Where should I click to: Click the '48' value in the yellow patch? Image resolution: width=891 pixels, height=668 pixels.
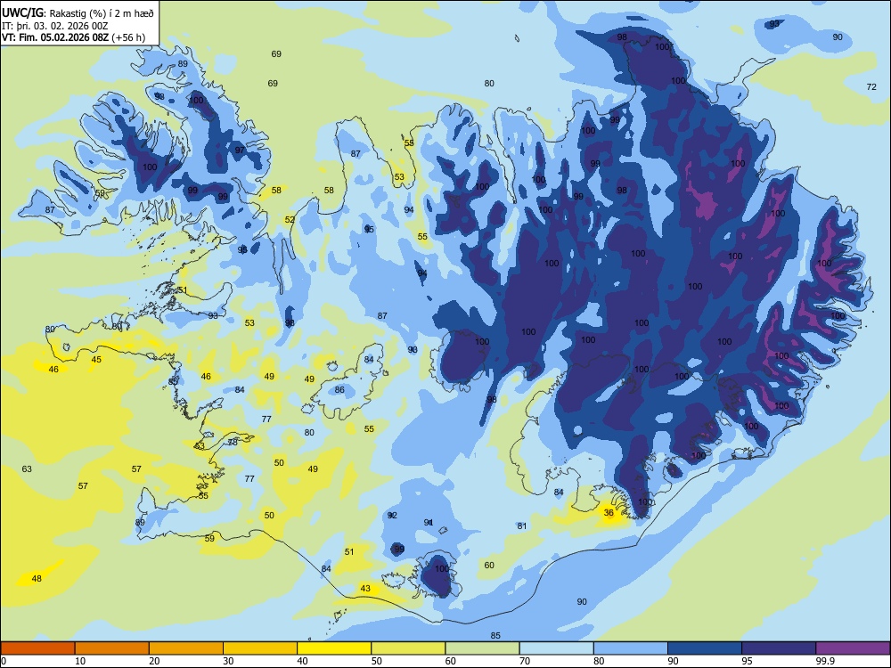(x=37, y=578)
